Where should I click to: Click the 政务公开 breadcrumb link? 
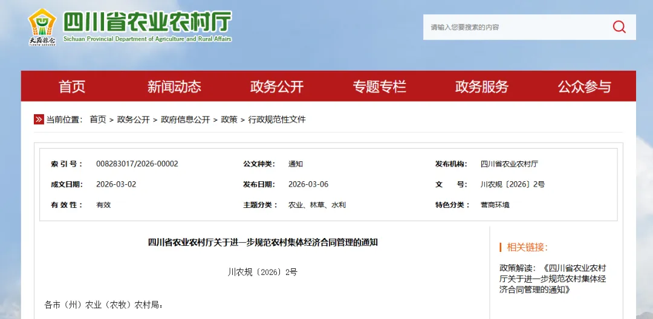133,120
